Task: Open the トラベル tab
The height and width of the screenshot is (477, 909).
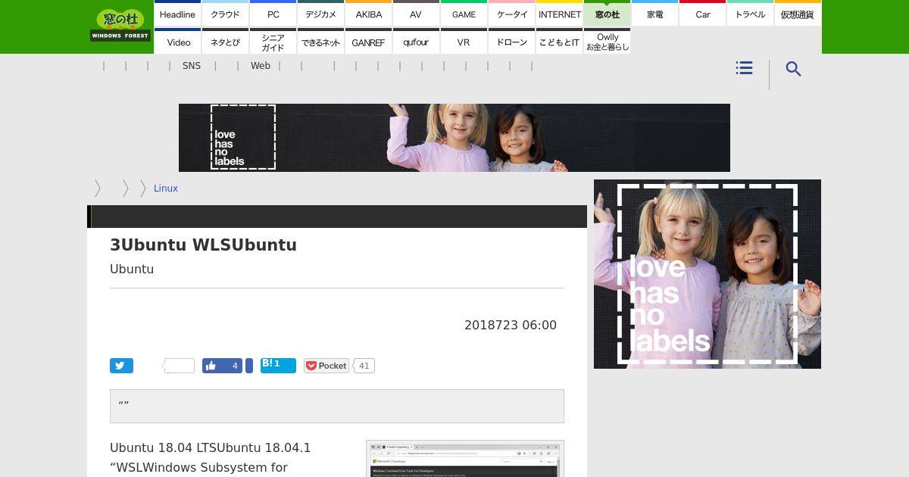Action: click(750, 13)
